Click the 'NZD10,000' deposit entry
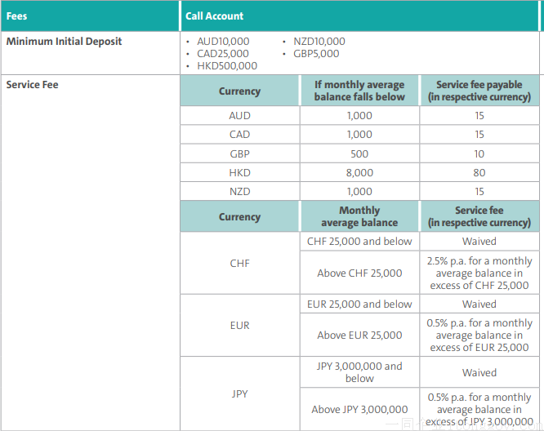This screenshot has height=431, width=544. [x=319, y=42]
